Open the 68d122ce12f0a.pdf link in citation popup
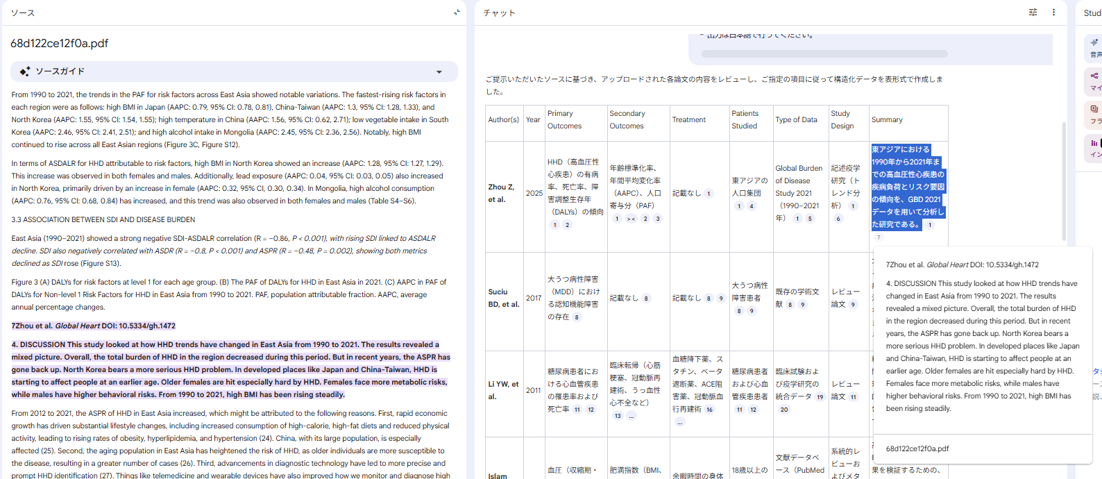This screenshot has height=479, width=1102. coord(917,448)
